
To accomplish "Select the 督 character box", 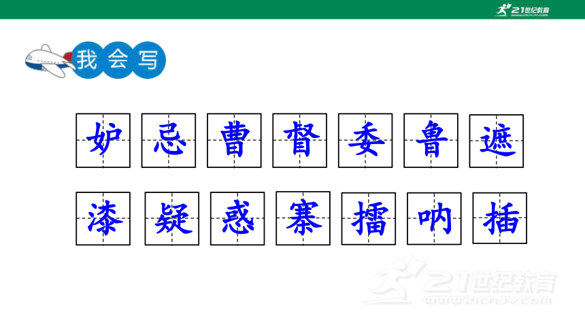I will pos(299,141).
